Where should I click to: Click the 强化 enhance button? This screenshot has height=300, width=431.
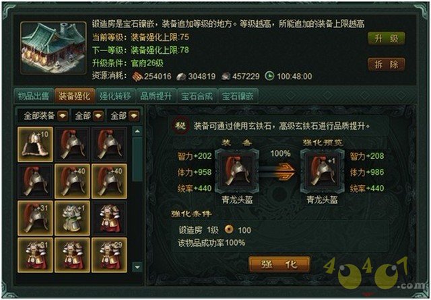(x=279, y=264)
